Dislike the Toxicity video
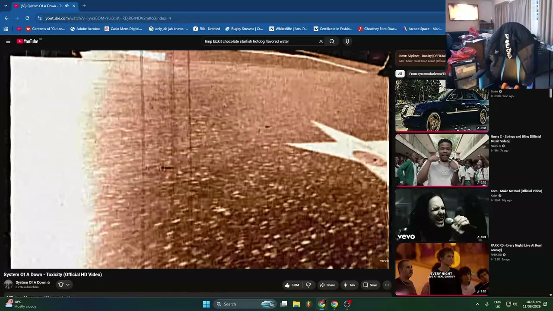This screenshot has height=311, width=553. pos(308,285)
